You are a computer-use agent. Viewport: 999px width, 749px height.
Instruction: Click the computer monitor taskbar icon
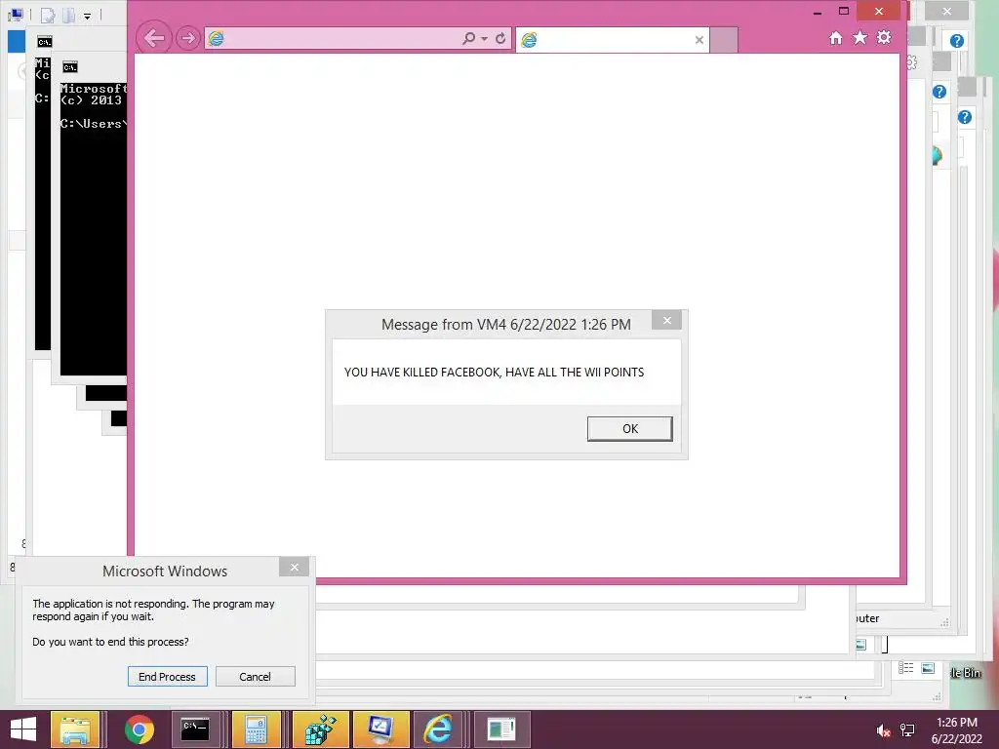(380, 729)
